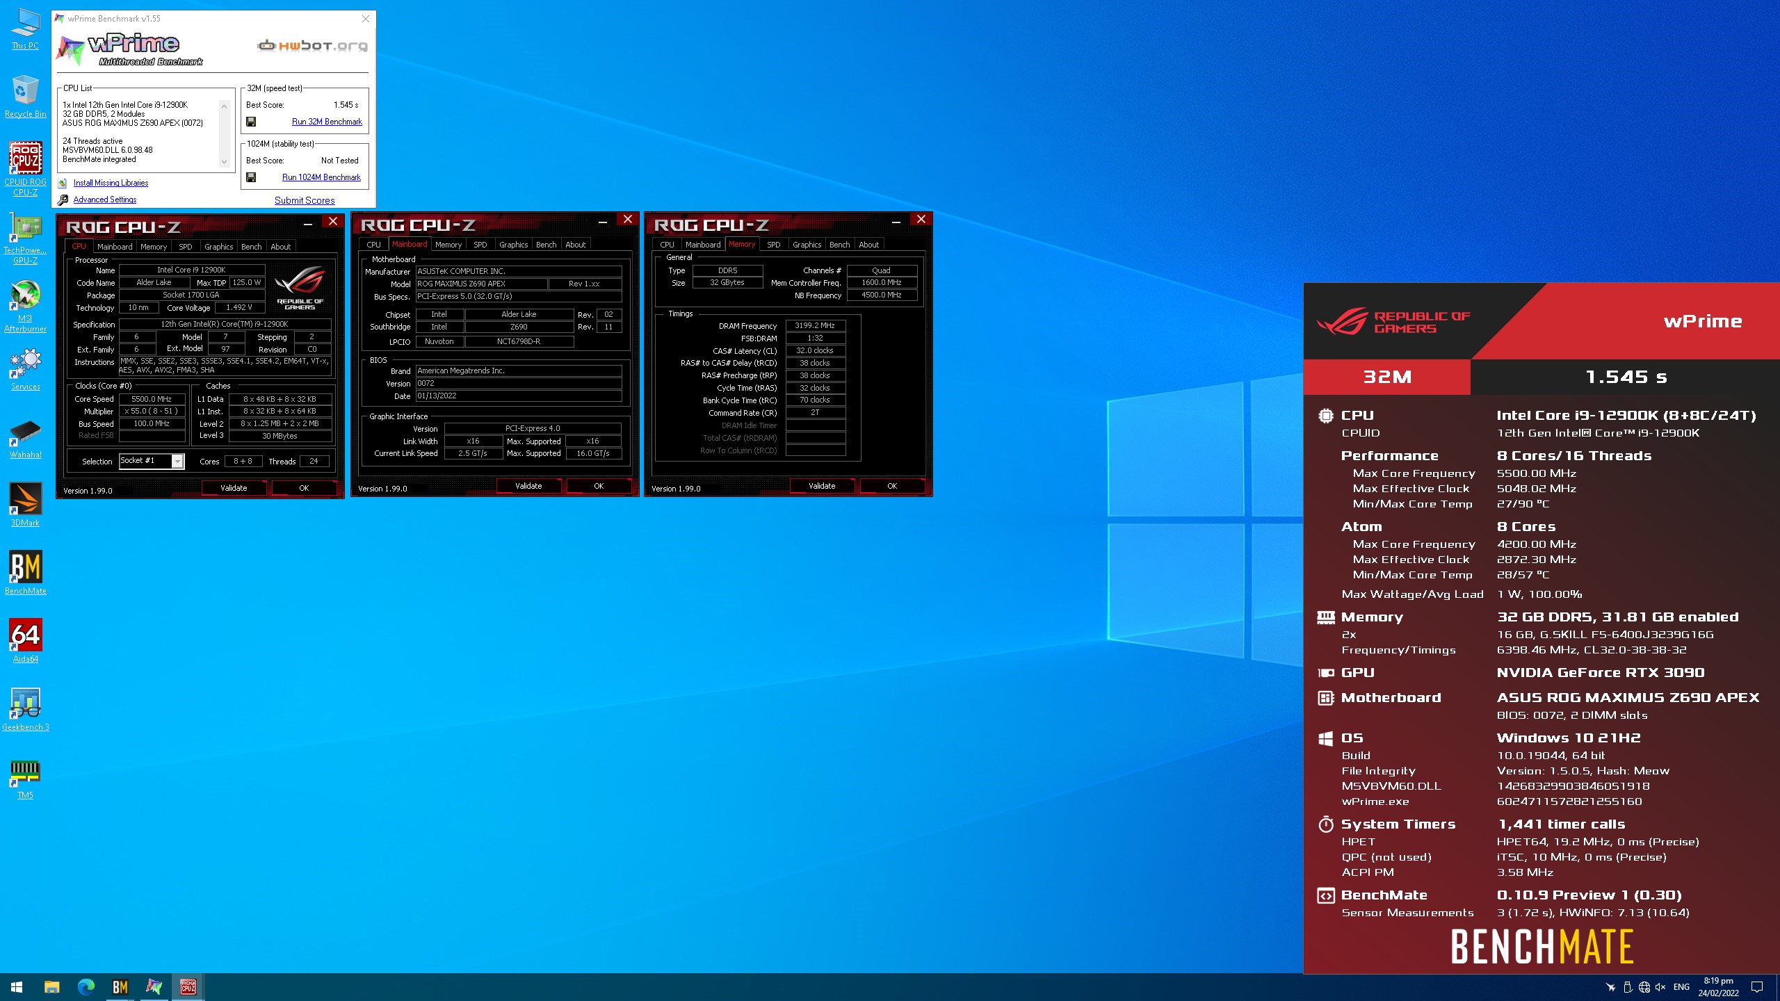1780x1001 pixels.
Task: Open the Socket #1 selection dropdown
Action: coord(177,461)
